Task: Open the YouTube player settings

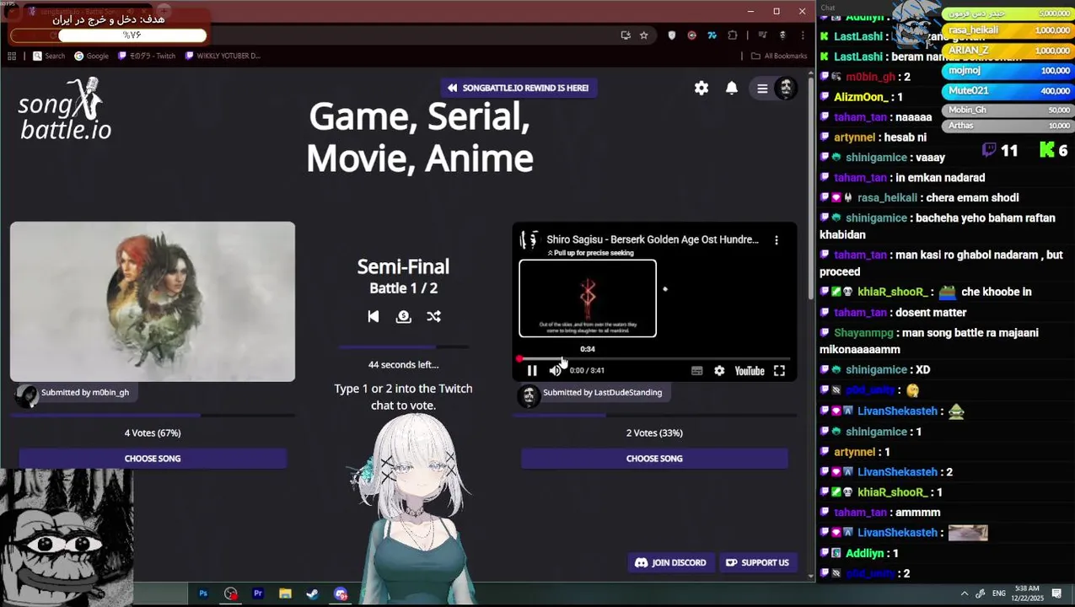Action: 719,371
